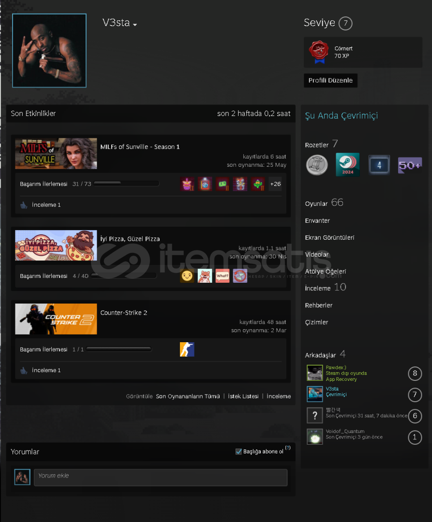Click first MILFs of Sunville achievement icon

187,184
